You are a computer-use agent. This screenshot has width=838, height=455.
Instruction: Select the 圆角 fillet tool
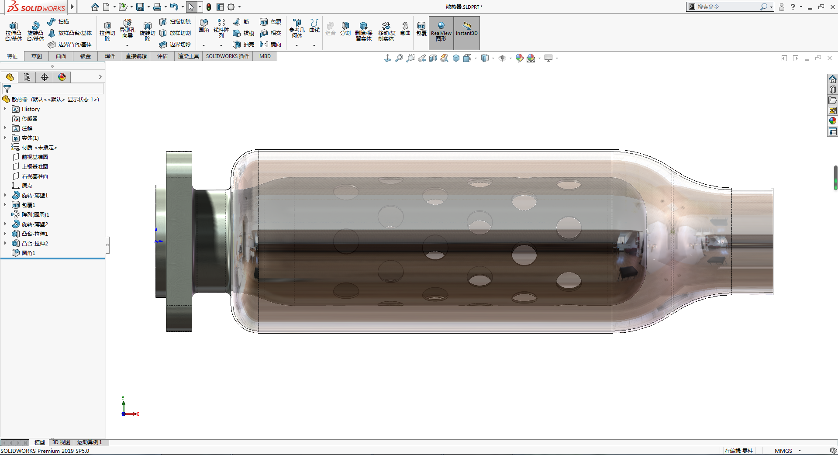click(204, 26)
